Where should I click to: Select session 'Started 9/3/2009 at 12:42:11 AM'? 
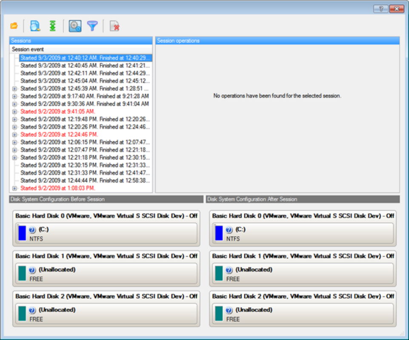(x=85, y=73)
